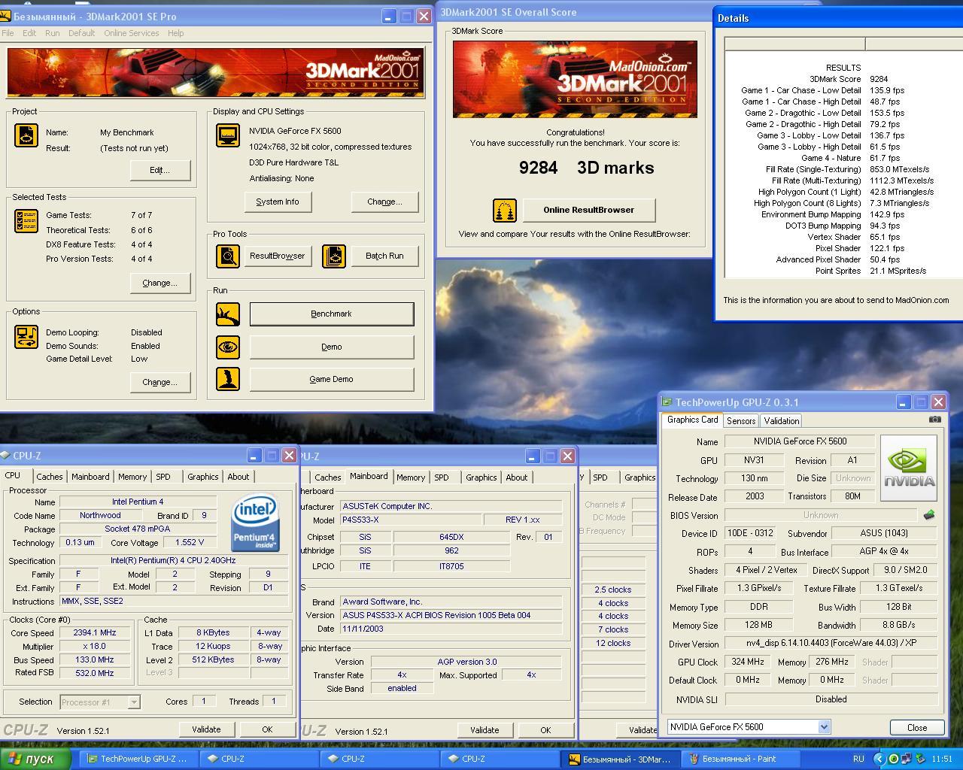Viewport: 963px width, 770px height.
Task: Click the ResultBrowser magnifier icon
Action: [x=228, y=256]
